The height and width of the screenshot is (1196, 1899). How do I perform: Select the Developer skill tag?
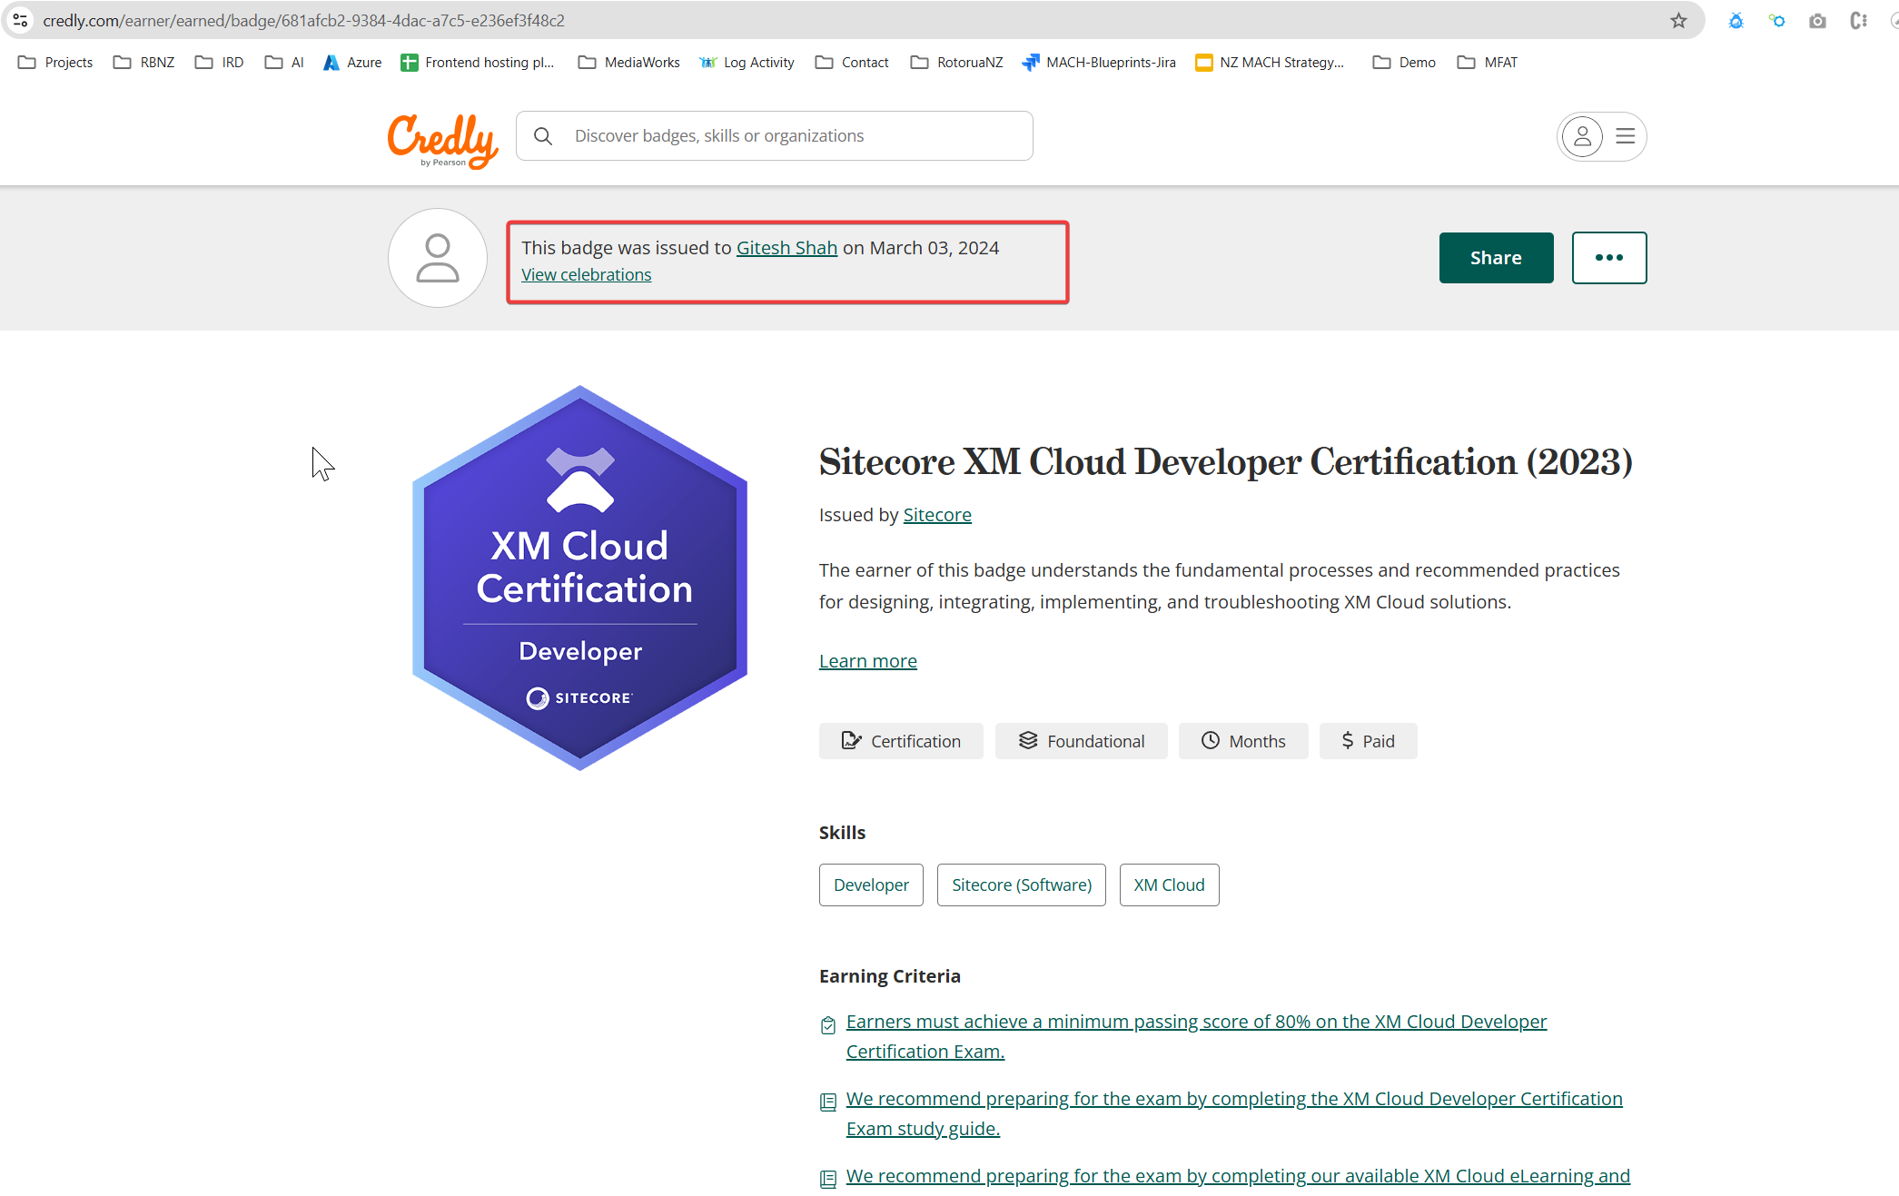[x=871, y=885]
